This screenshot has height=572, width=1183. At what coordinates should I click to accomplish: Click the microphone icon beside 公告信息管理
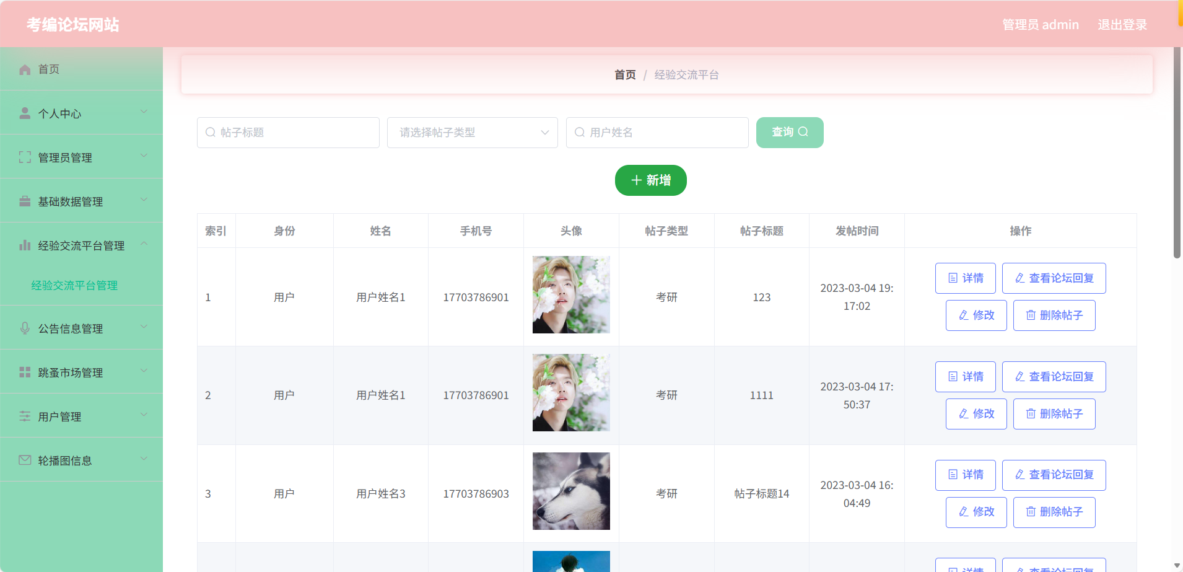click(25, 328)
